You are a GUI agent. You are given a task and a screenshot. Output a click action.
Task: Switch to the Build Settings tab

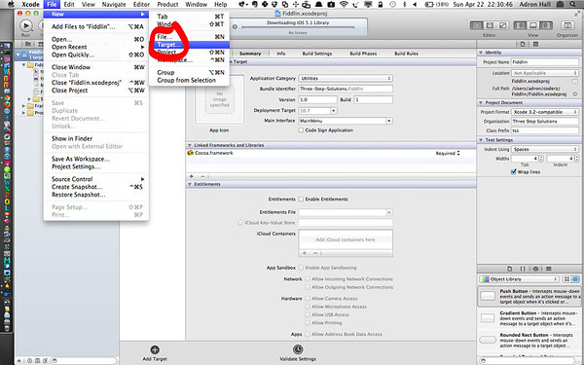[317, 54]
